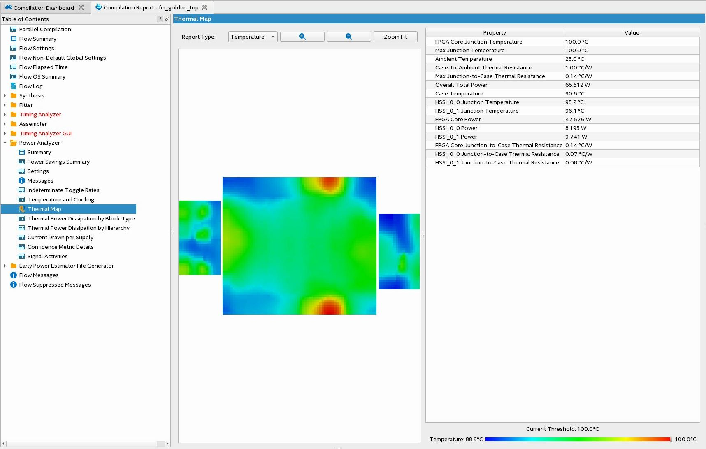Switch to the Compilation Dashboard tab
Image resolution: width=706 pixels, height=449 pixels.
coord(44,8)
